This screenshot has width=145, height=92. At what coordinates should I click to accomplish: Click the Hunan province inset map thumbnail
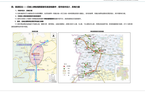pyautogui.click(x=122, y=73)
